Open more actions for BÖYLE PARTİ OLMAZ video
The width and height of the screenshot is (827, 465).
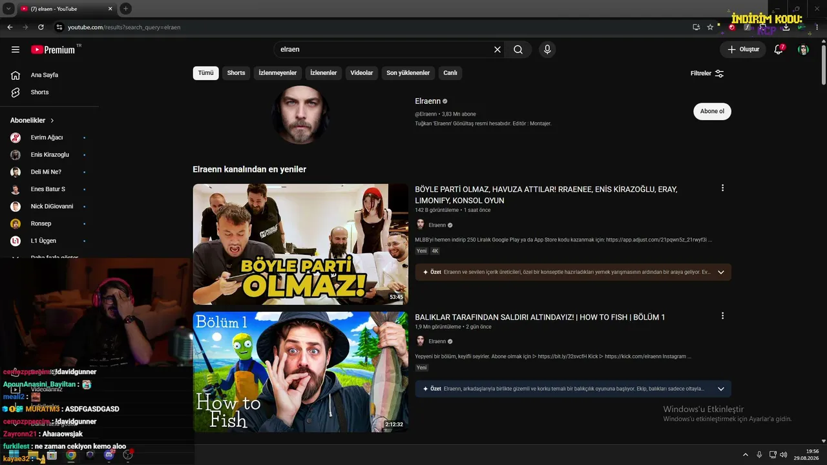click(x=722, y=188)
